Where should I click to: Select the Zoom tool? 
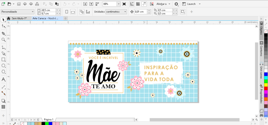(x=3, y=40)
